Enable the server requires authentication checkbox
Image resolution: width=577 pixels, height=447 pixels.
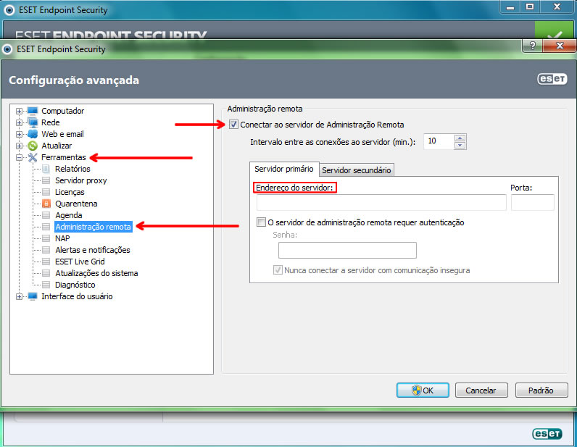(x=262, y=222)
